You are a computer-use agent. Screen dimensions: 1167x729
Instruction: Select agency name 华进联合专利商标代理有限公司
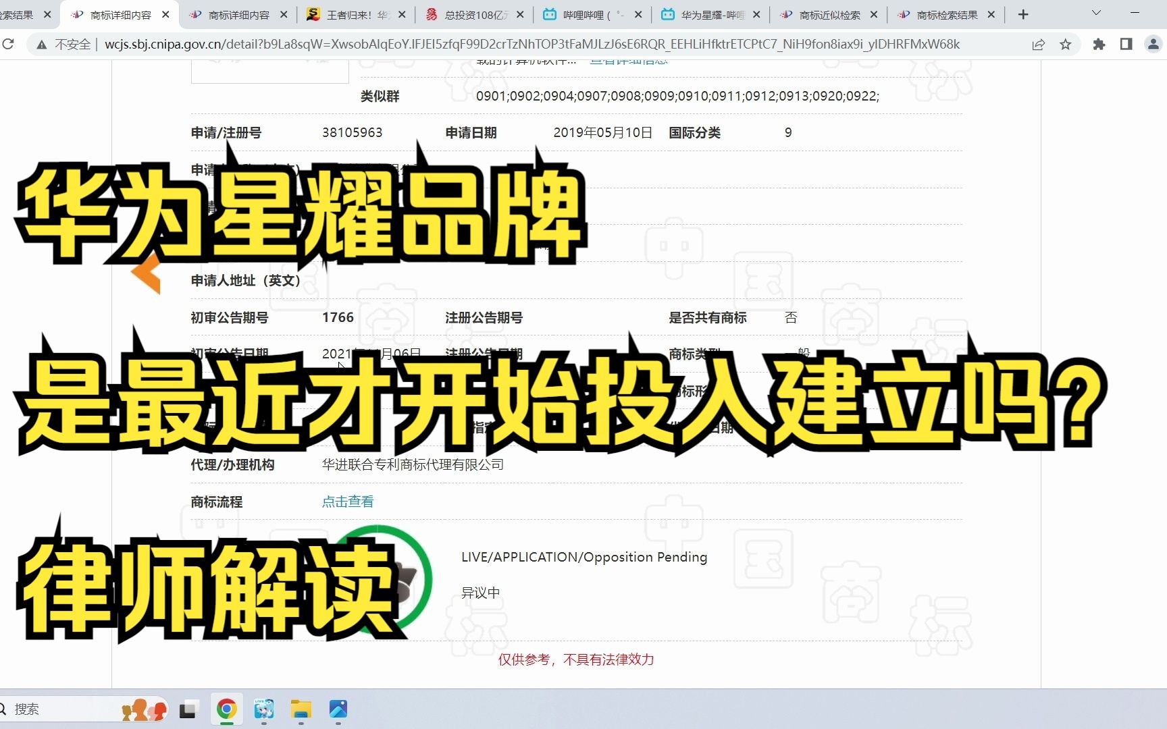[413, 464]
